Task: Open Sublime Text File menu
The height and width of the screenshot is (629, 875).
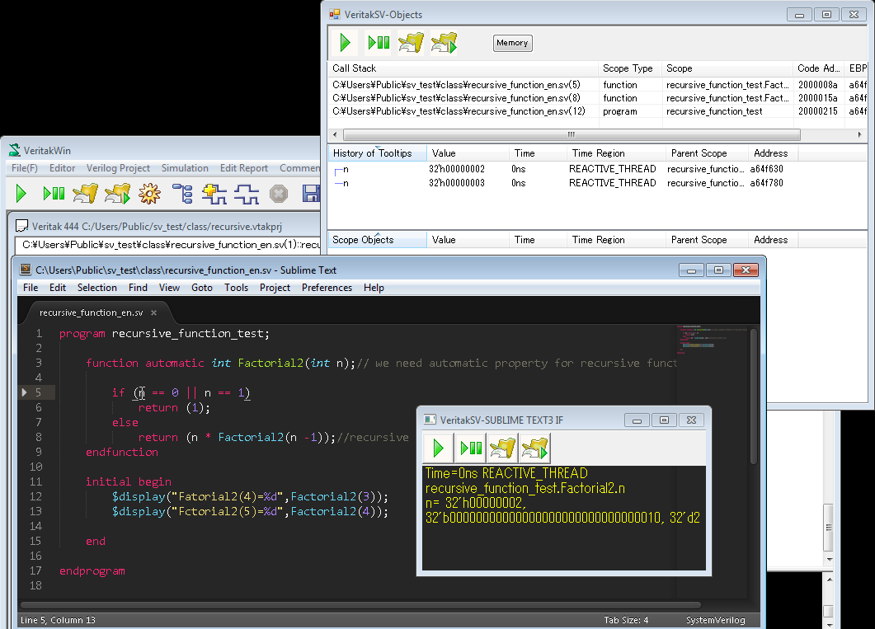Action: [31, 288]
